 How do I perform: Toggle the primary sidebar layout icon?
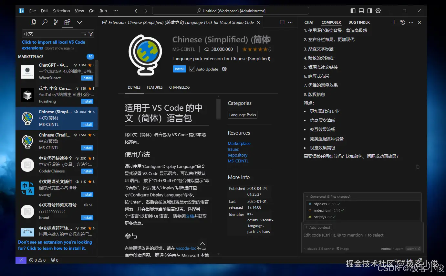point(353,11)
